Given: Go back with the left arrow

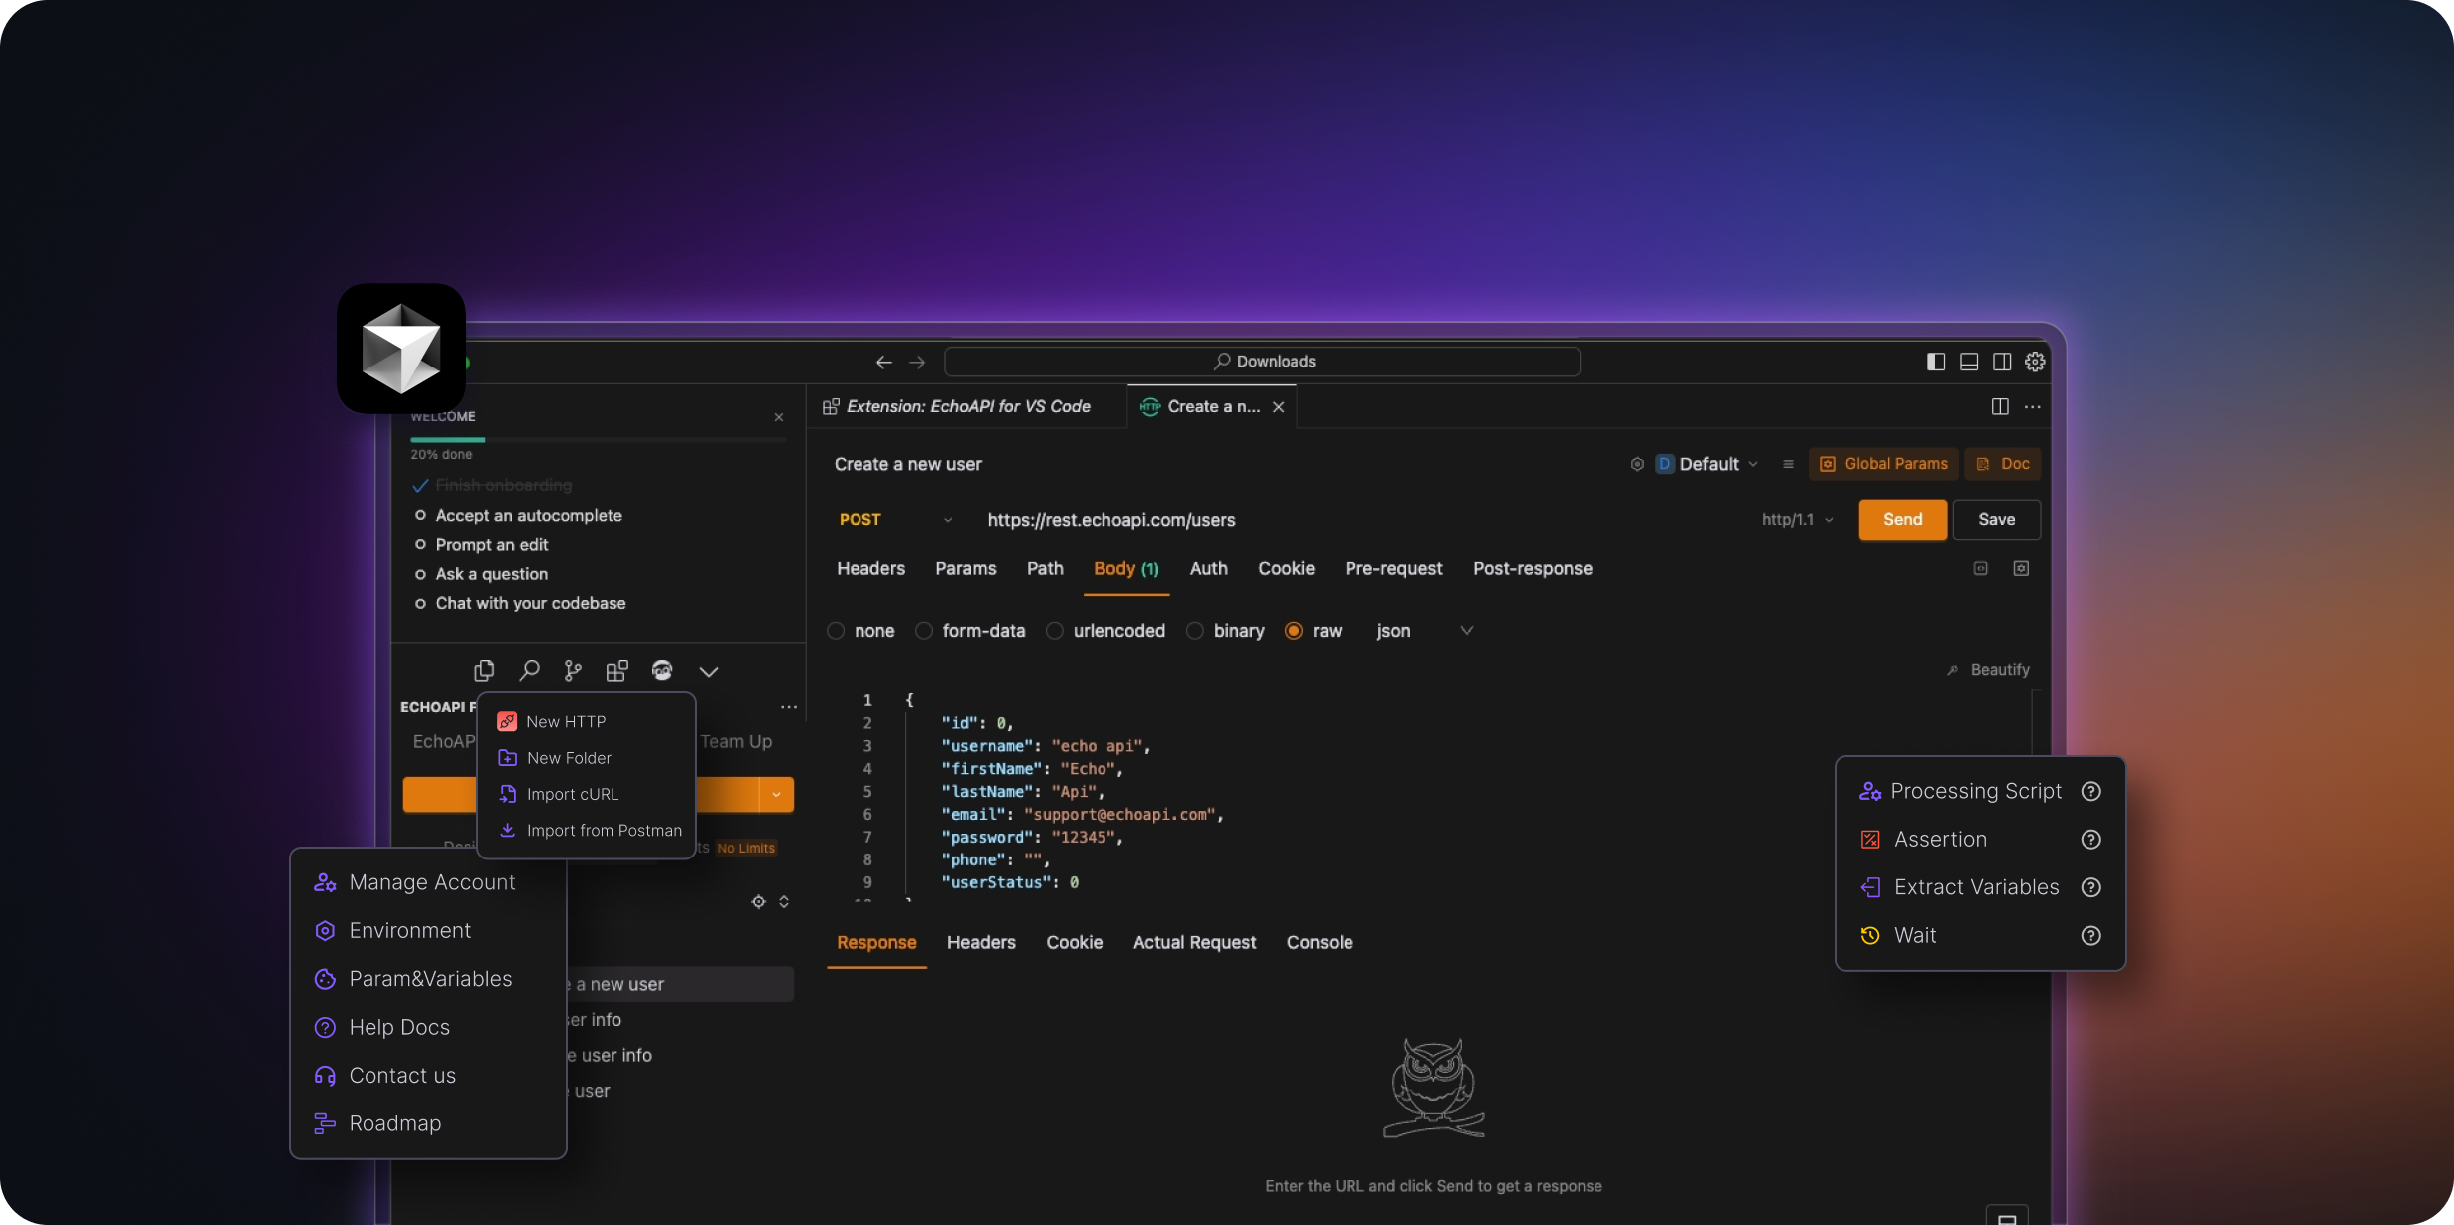Looking at the screenshot, I should [x=883, y=362].
